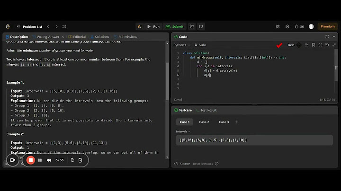Viewport: 341px width, 191px height.
Task: Place cursor on code line 6
Action: [x=207, y=75]
